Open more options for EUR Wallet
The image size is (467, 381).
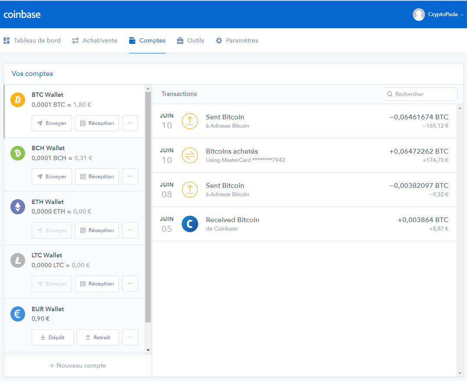130,337
